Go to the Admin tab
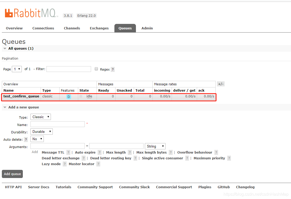The height and width of the screenshot is (199, 291). click(147, 28)
